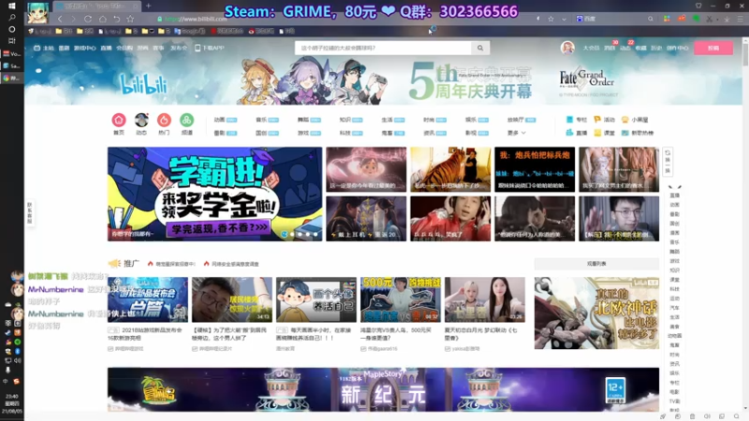Open the user avatar in bilibili header
Screen dimensions: 749x421
(x=567, y=48)
